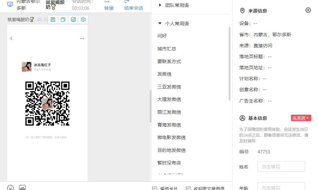Open the 高意愿 intent dropdown
Screen dimensions: 318x190
[x=301, y=118]
